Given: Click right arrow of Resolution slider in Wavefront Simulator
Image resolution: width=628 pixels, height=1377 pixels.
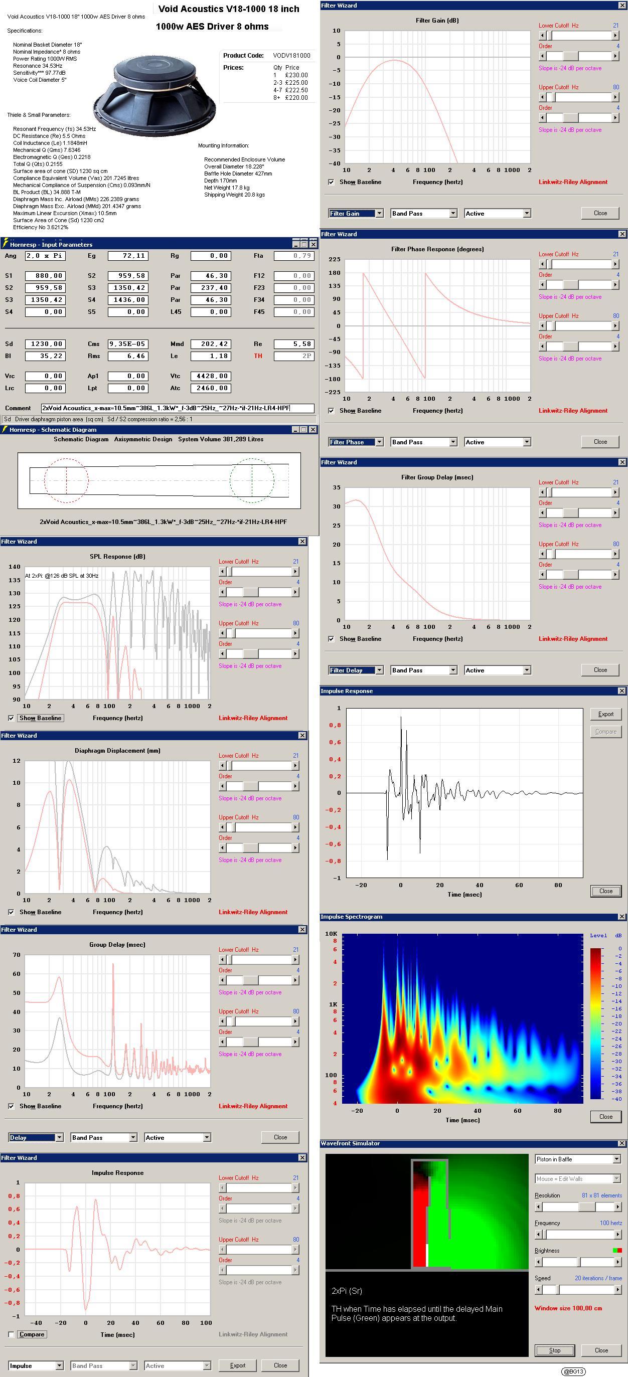Looking at the screenshot, I should click(x=617, y=1207).
